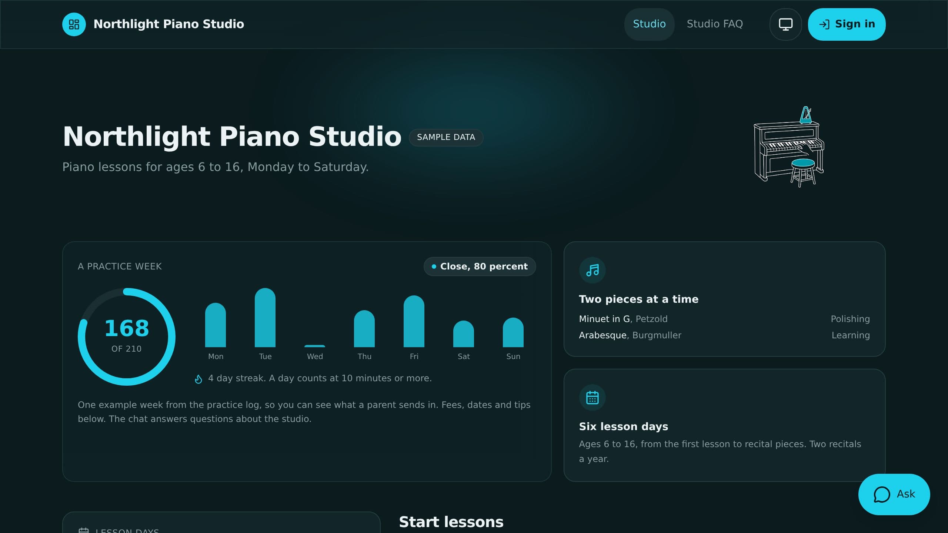Click the Six lesson days heading
Screen dimensions: 948x533
624,426
